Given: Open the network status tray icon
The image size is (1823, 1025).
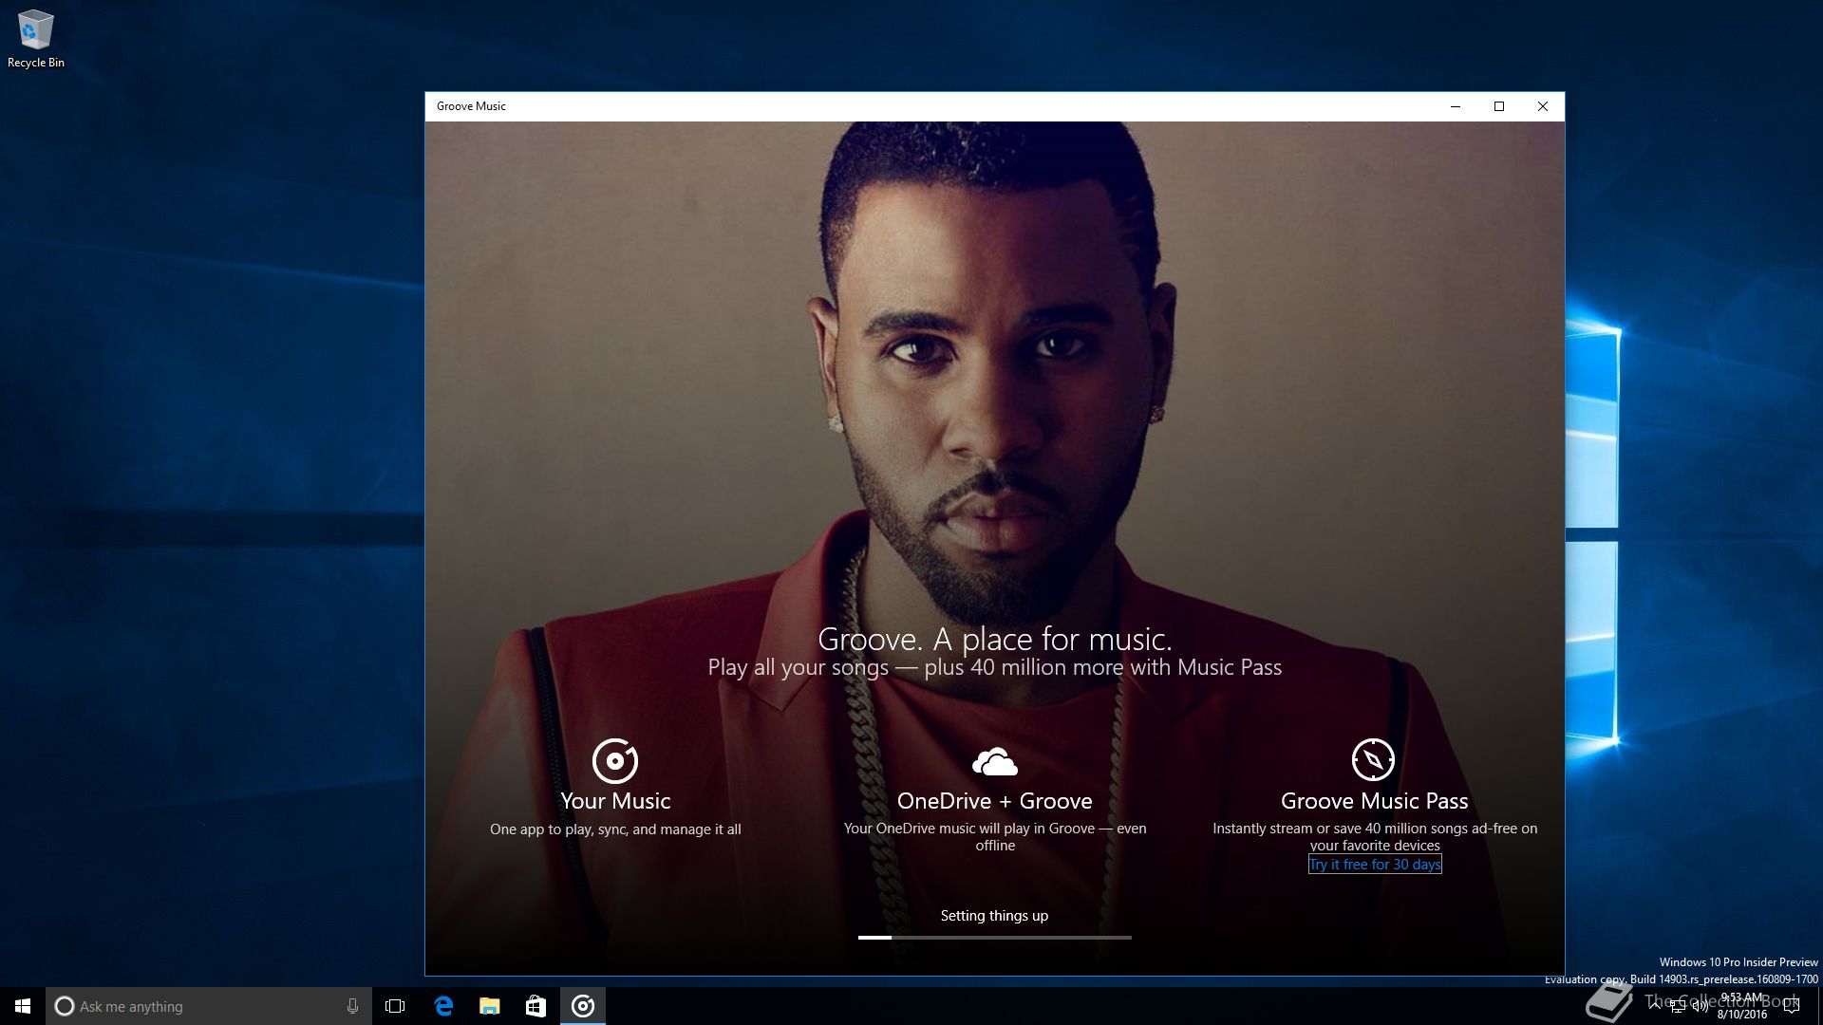Looking at the screenshot, I should tap(1677, 1006).
